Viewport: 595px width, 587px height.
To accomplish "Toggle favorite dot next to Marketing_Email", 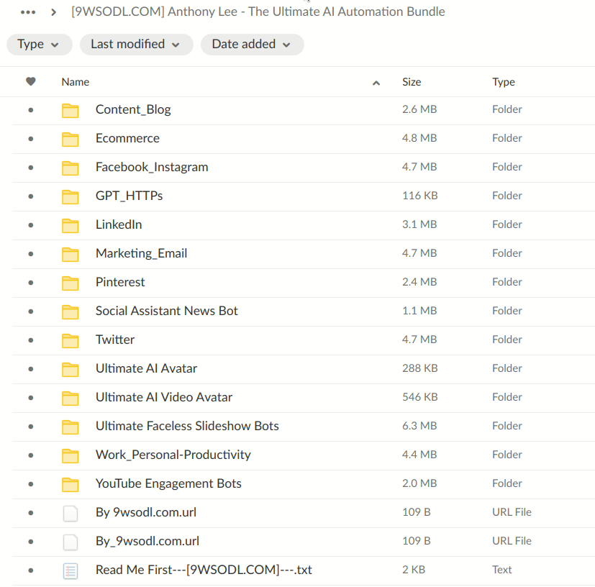I will [29, 253].
